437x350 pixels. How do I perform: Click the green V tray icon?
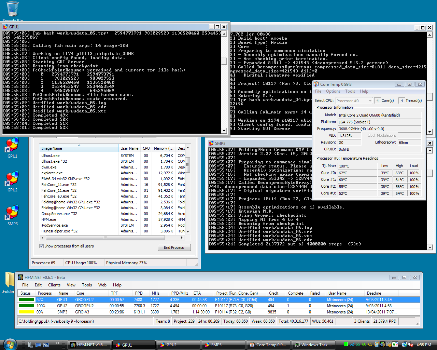pyautogui.click(x=395, y=345)
